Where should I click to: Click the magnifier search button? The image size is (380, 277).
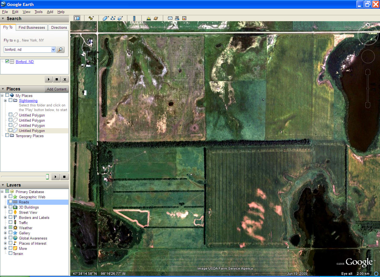click(x=60, y=50)
